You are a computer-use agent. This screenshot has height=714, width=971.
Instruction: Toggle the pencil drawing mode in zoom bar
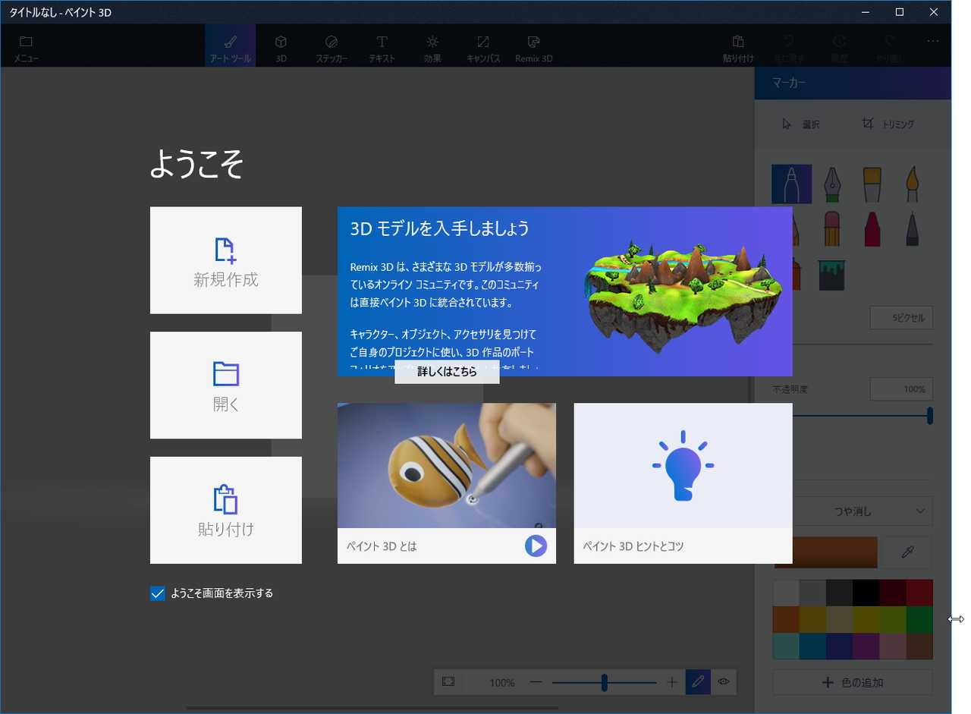coord(697,682)
